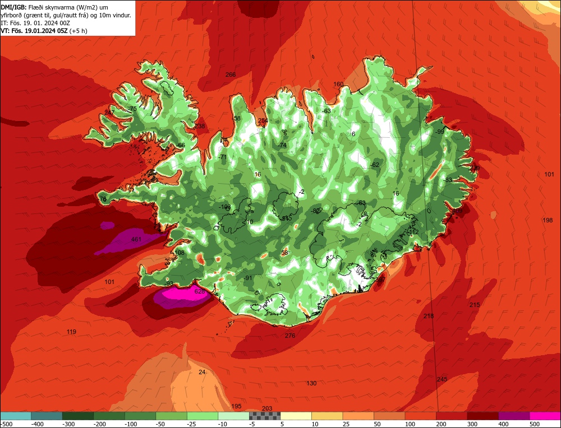Click the light green -25 to -10 legend swatch
This screenshot has width=561, height=428.
click(203, 416)
